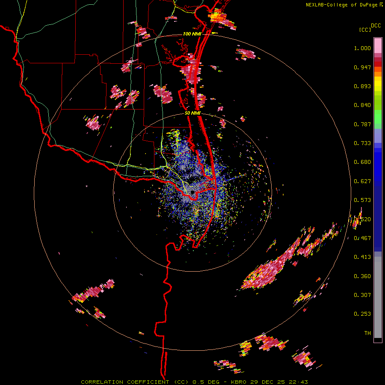Click the KBRO radar site at the rings' center
385x385 pixels.
[192, 192]
